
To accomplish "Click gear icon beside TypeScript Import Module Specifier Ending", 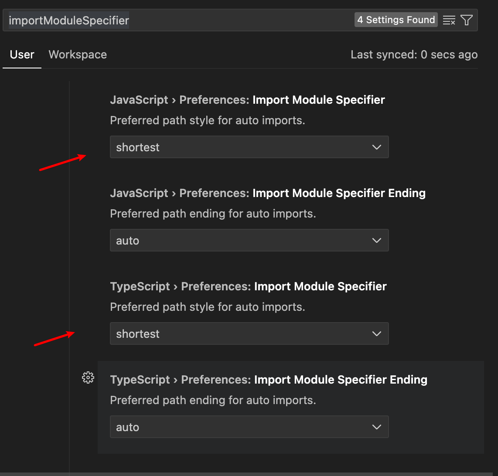I will [88, 377].
